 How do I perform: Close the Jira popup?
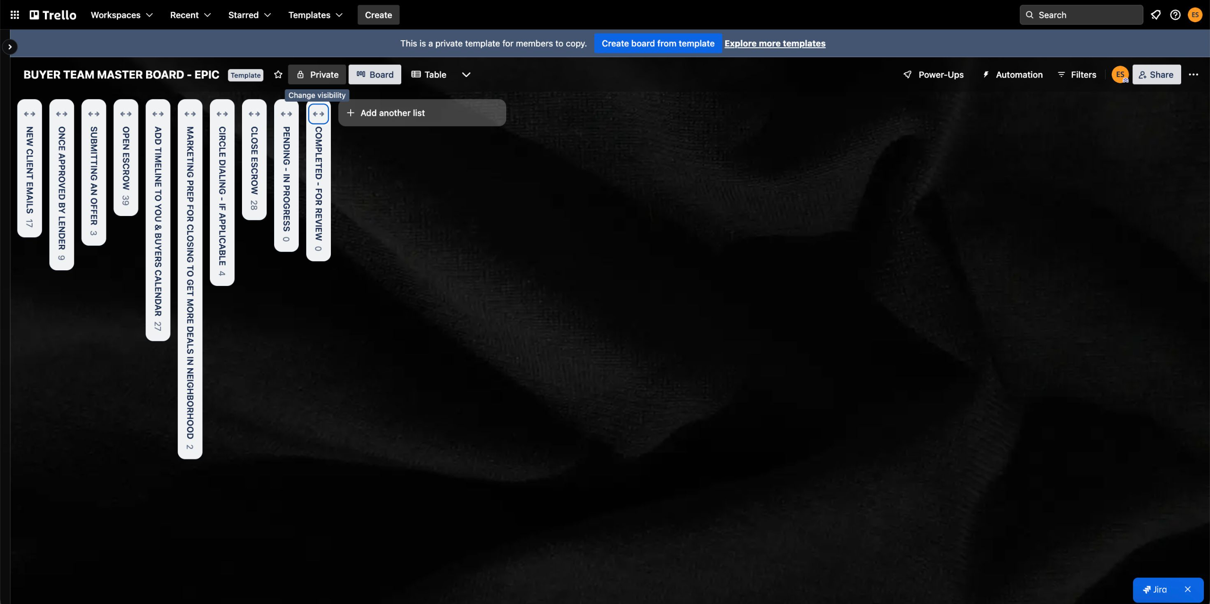[1188, 589]
